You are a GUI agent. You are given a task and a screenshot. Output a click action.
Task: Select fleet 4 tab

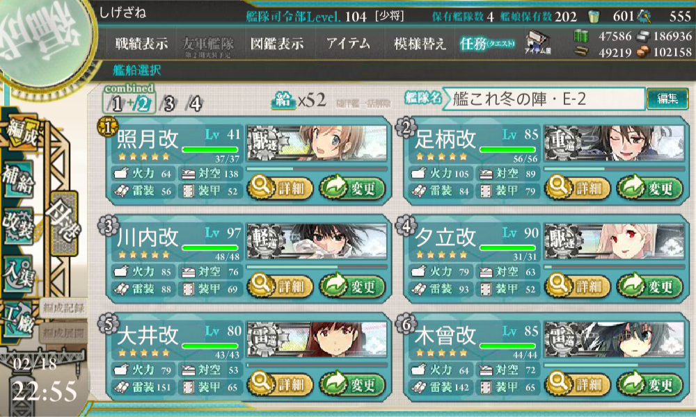coord(195,104)
